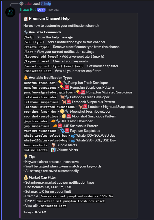Click the pumpfun-migrated-suspicious type code
Screen dimensions: 154x220
(x=49, y=92)
